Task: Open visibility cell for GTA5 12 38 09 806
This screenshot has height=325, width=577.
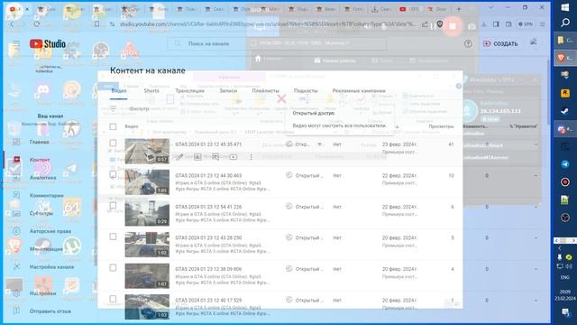Action: point(305,269)
